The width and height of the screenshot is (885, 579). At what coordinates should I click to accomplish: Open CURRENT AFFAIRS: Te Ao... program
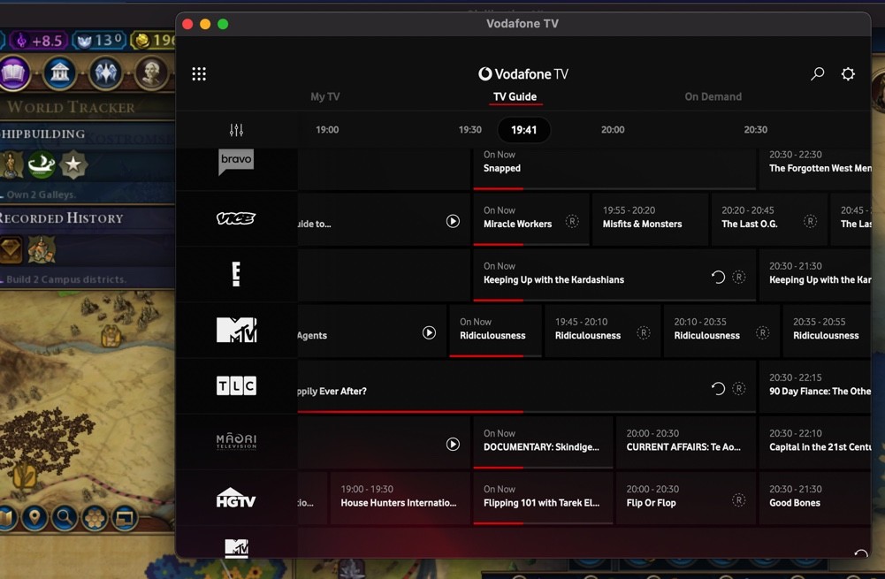(x=686, y=441)
